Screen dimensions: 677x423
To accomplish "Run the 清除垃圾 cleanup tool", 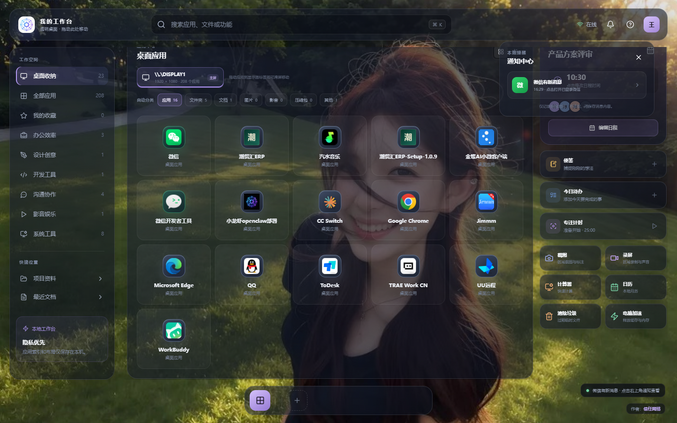I will [x=570, y=316].
